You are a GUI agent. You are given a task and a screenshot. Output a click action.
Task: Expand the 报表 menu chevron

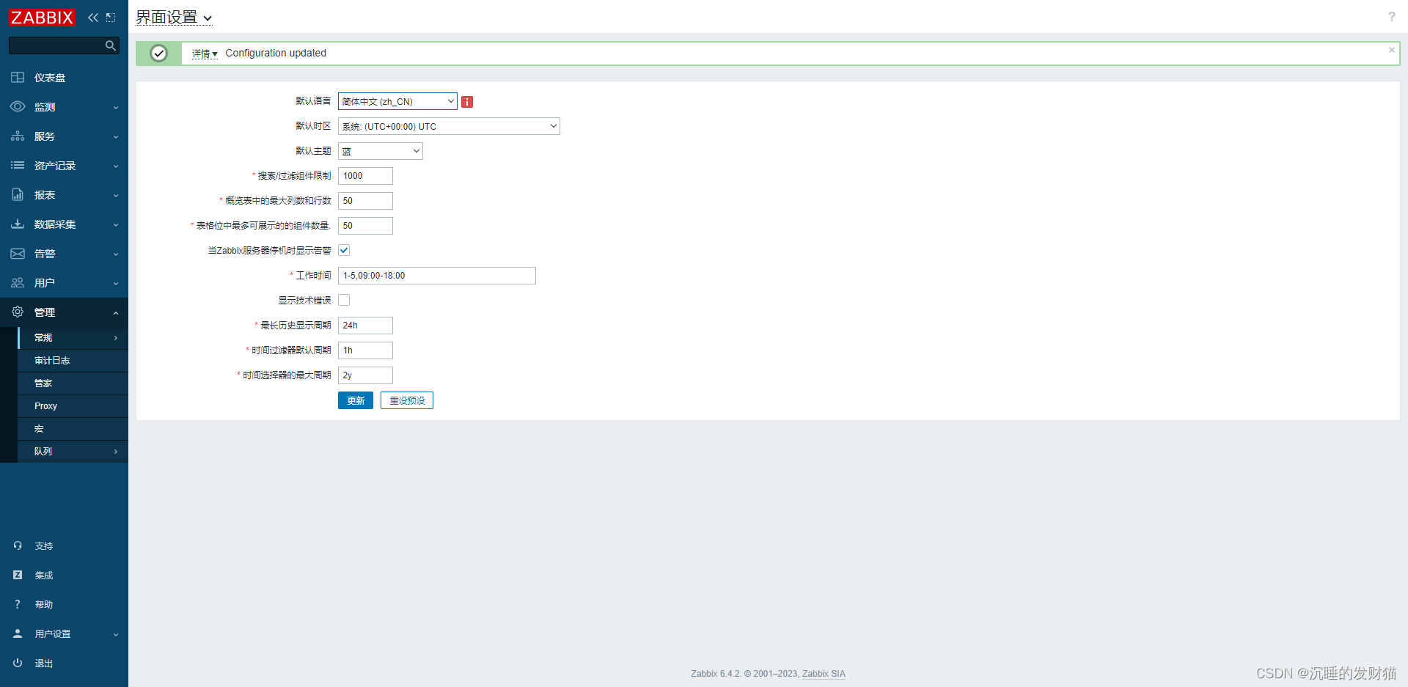point(116,196)
